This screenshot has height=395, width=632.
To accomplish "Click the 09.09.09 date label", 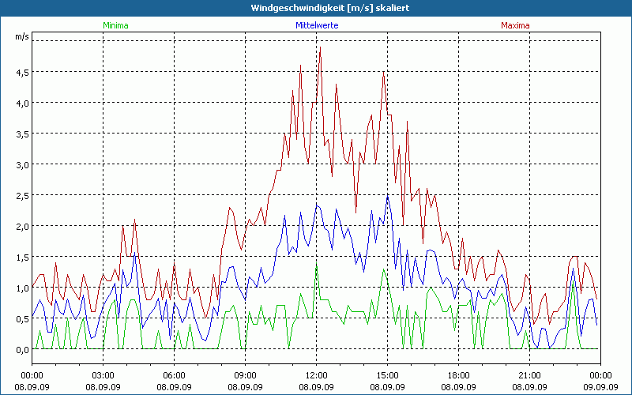I will (600, 387).
